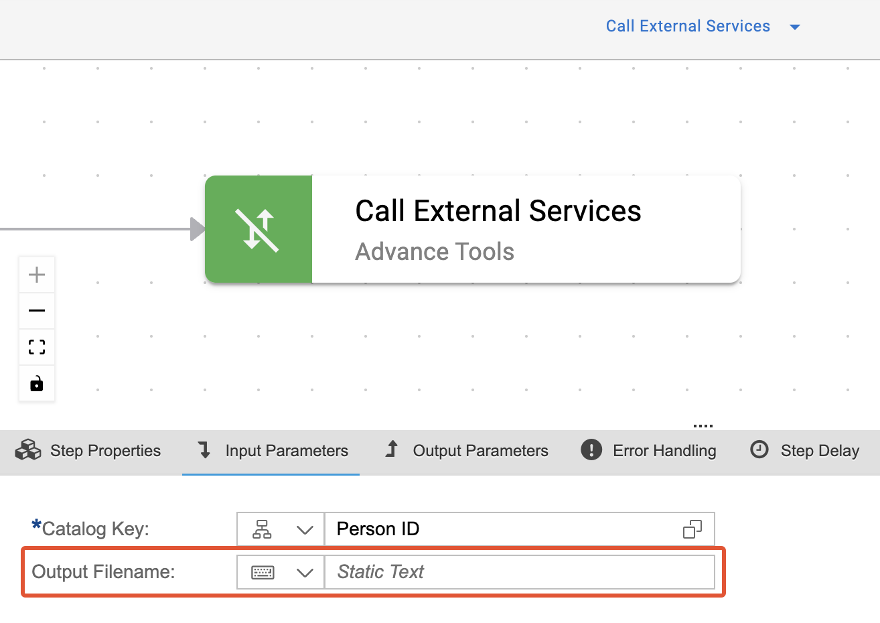Expand the Output Filename type chevron
The width and height of the screenshot is (880, 623).
305,573
